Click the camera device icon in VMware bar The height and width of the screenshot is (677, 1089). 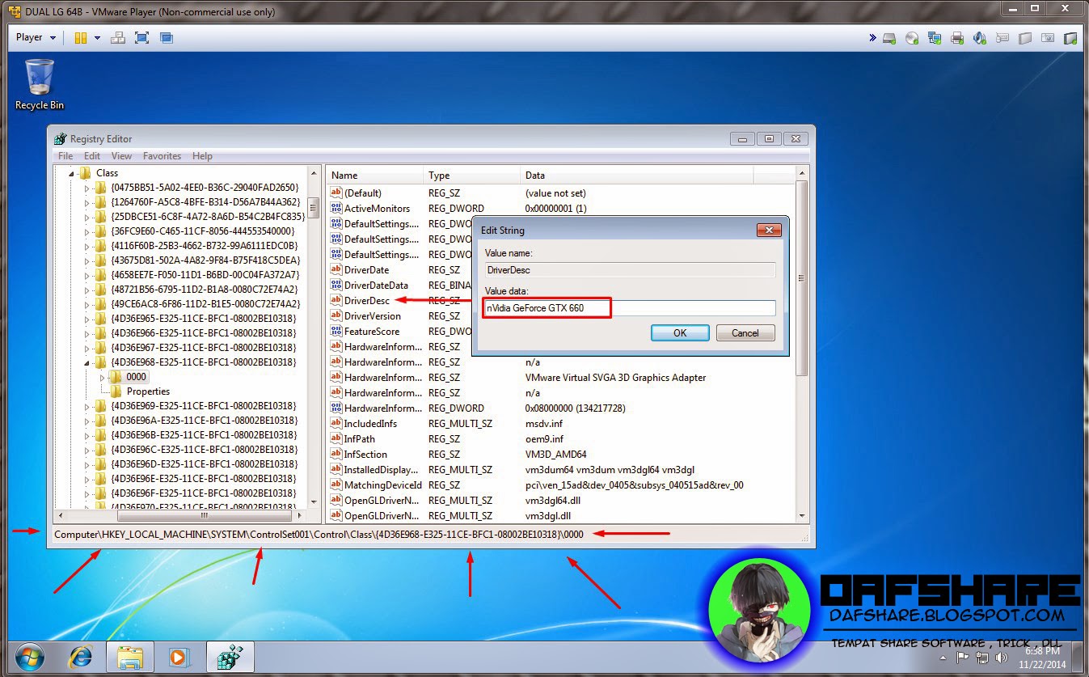point(1048,38)
